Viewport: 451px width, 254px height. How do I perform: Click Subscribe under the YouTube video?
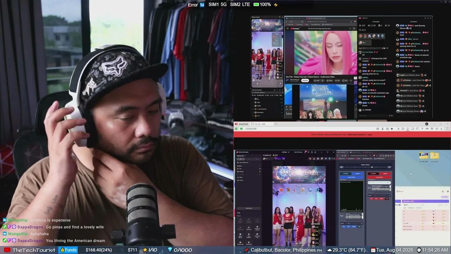305,80
